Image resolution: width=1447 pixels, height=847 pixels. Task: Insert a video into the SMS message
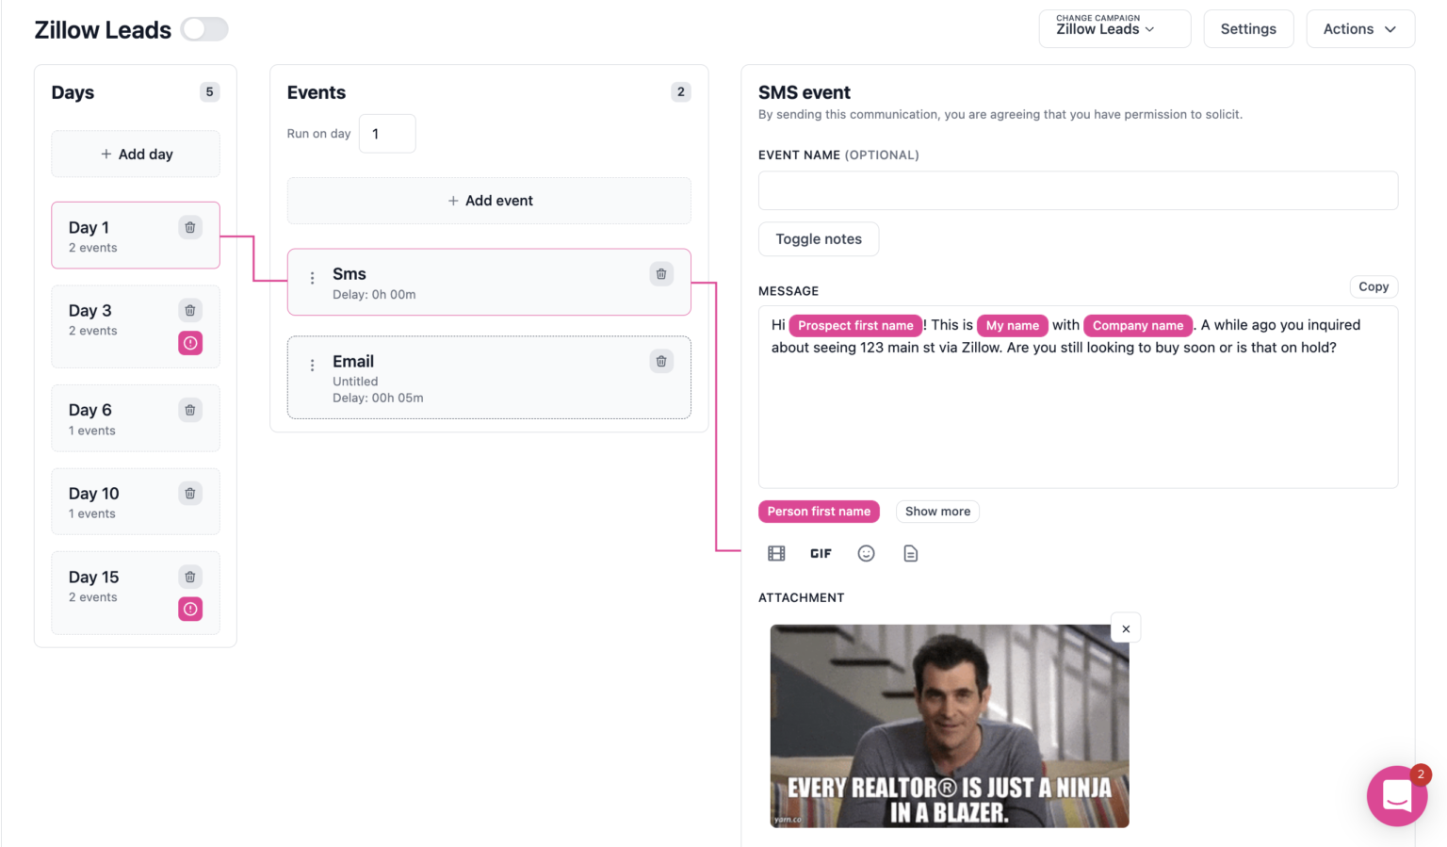(775, 553)
